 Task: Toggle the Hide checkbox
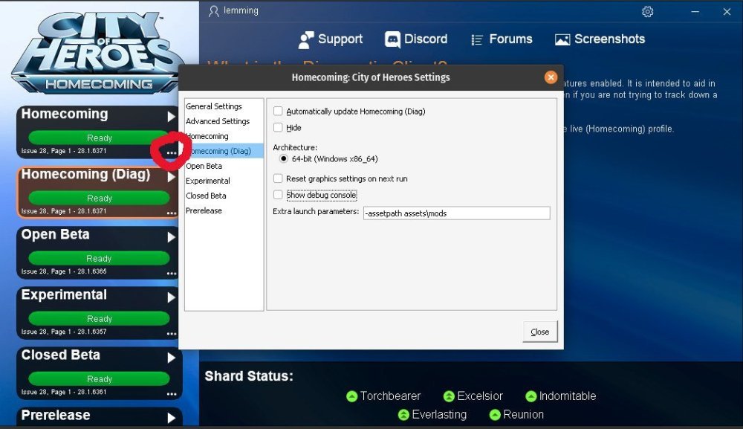click(278, 128)
